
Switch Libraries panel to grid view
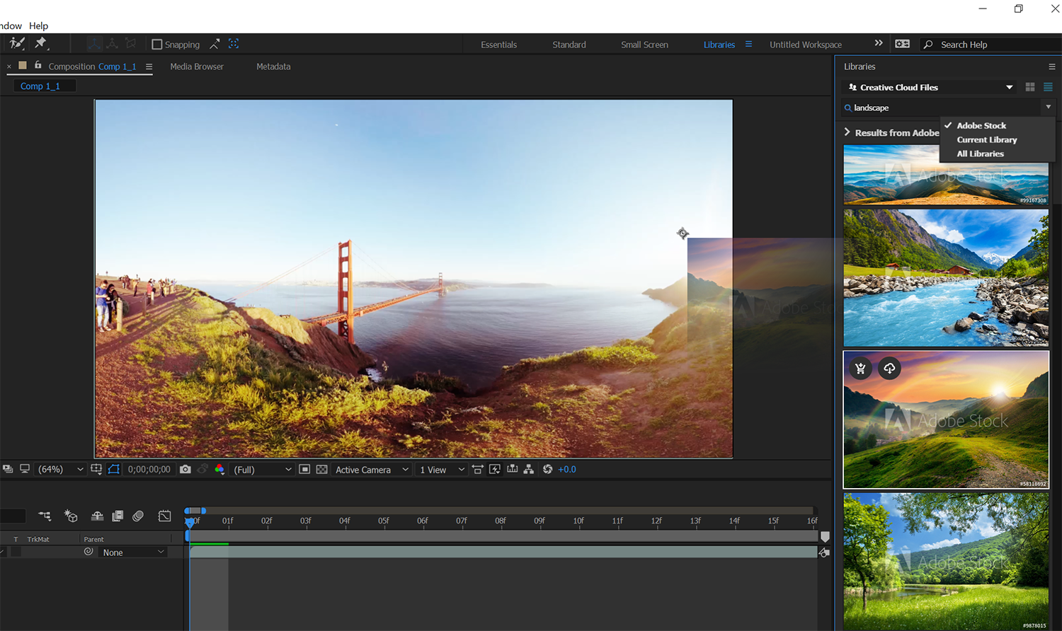coord(1030,87)
